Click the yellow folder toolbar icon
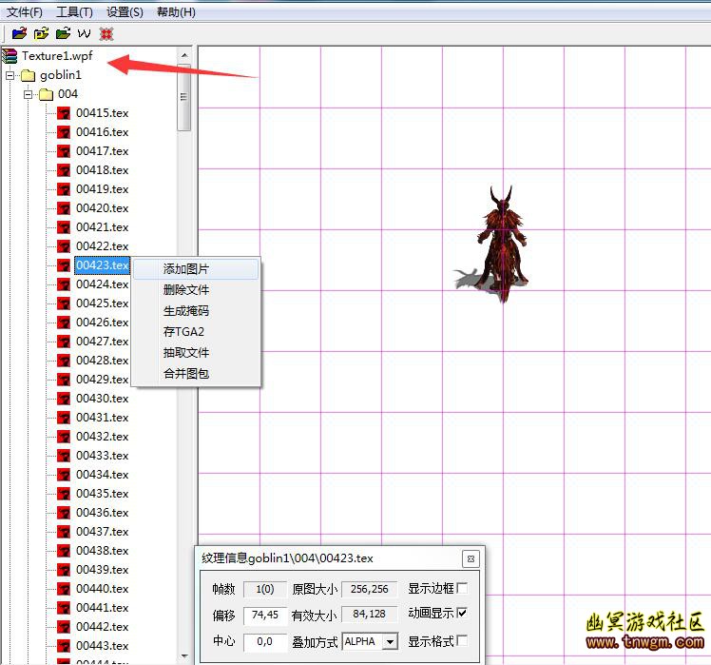The height and width of the screenshot is (665, 711). pyautogui.click(x=41, y=33)
